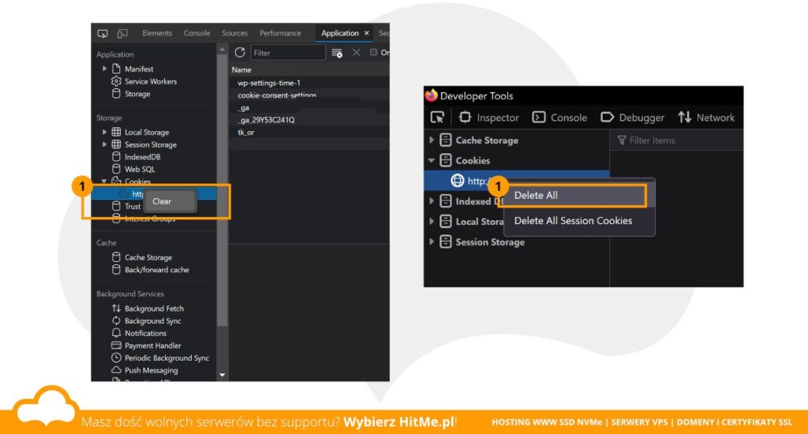Click the Push Messaging cloud icon
Viewport: 808px width, 434px height.
tap(117, 370)
